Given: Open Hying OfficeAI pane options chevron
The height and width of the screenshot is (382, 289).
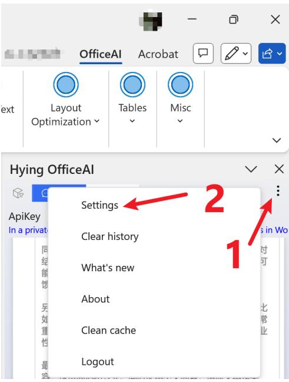Looking at the screenshot, I should point(251,169).
